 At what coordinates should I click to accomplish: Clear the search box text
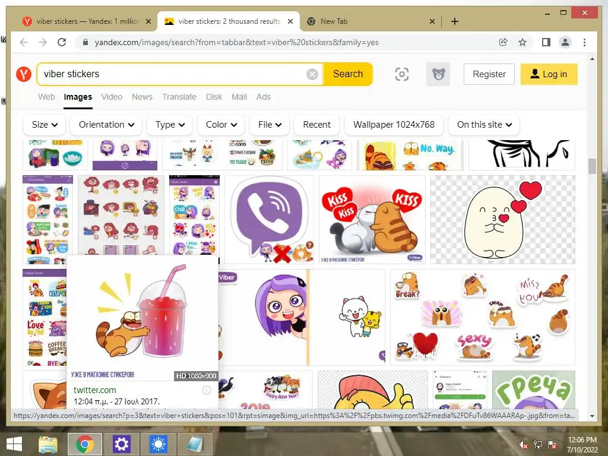tap(312, 74)
